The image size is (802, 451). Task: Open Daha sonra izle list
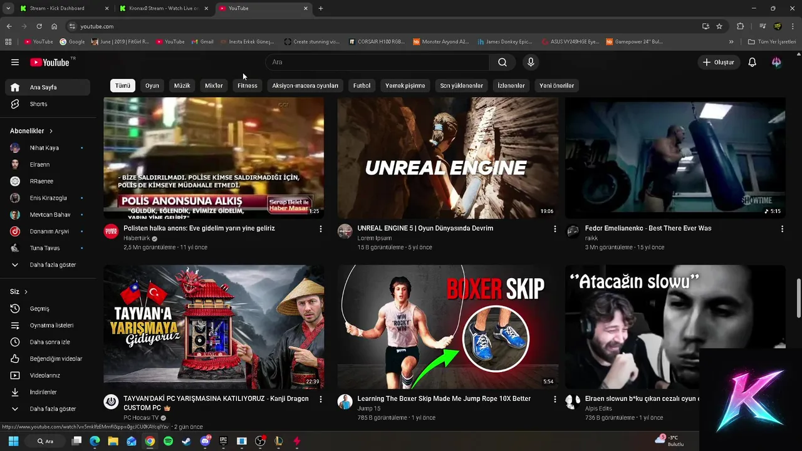48,342
